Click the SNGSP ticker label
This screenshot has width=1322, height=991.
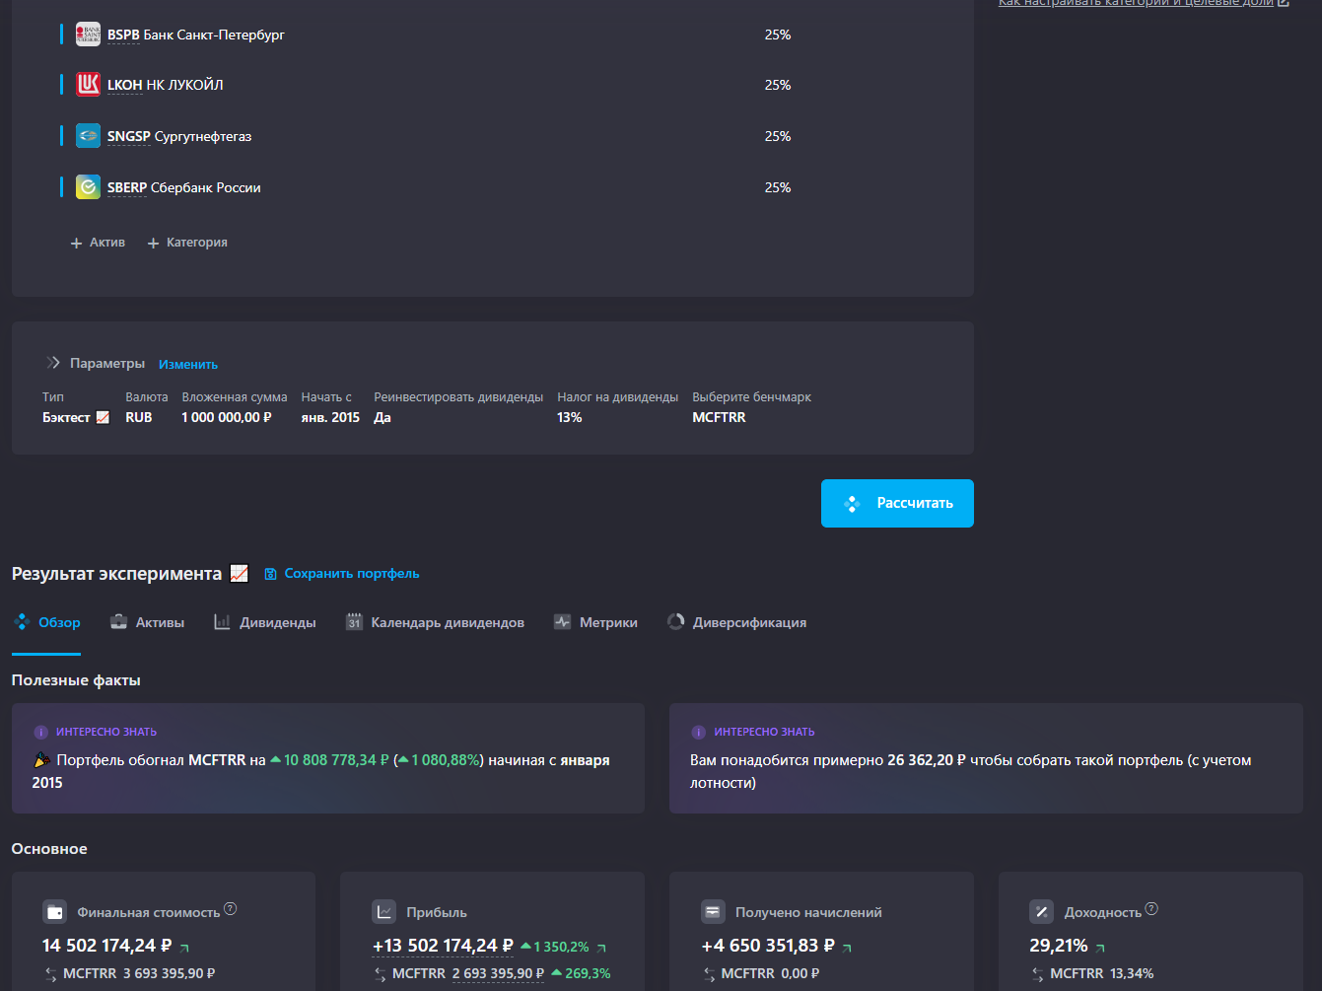point(129,136)
